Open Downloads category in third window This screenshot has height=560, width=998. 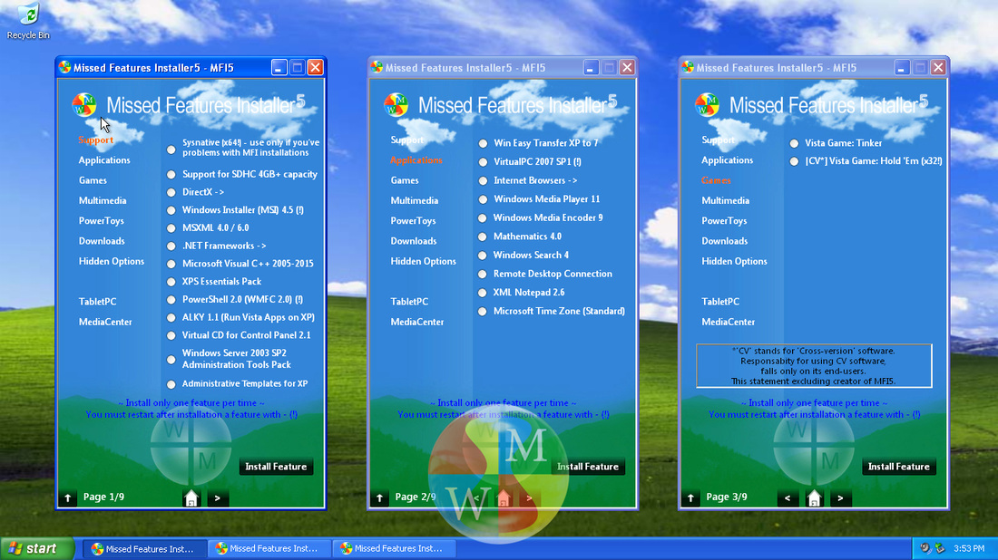click(x=724, y=242)
